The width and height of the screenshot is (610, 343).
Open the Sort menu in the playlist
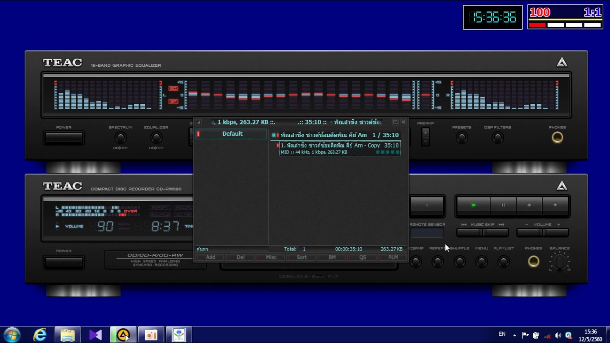tap(302, 257)
